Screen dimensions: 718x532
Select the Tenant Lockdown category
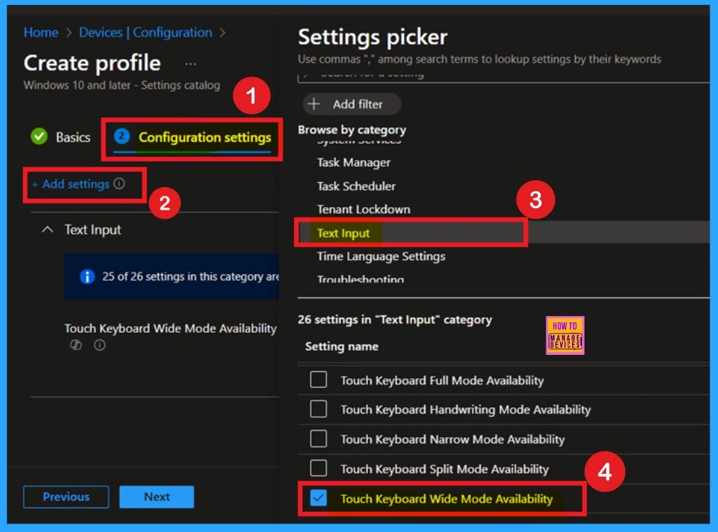364,210
